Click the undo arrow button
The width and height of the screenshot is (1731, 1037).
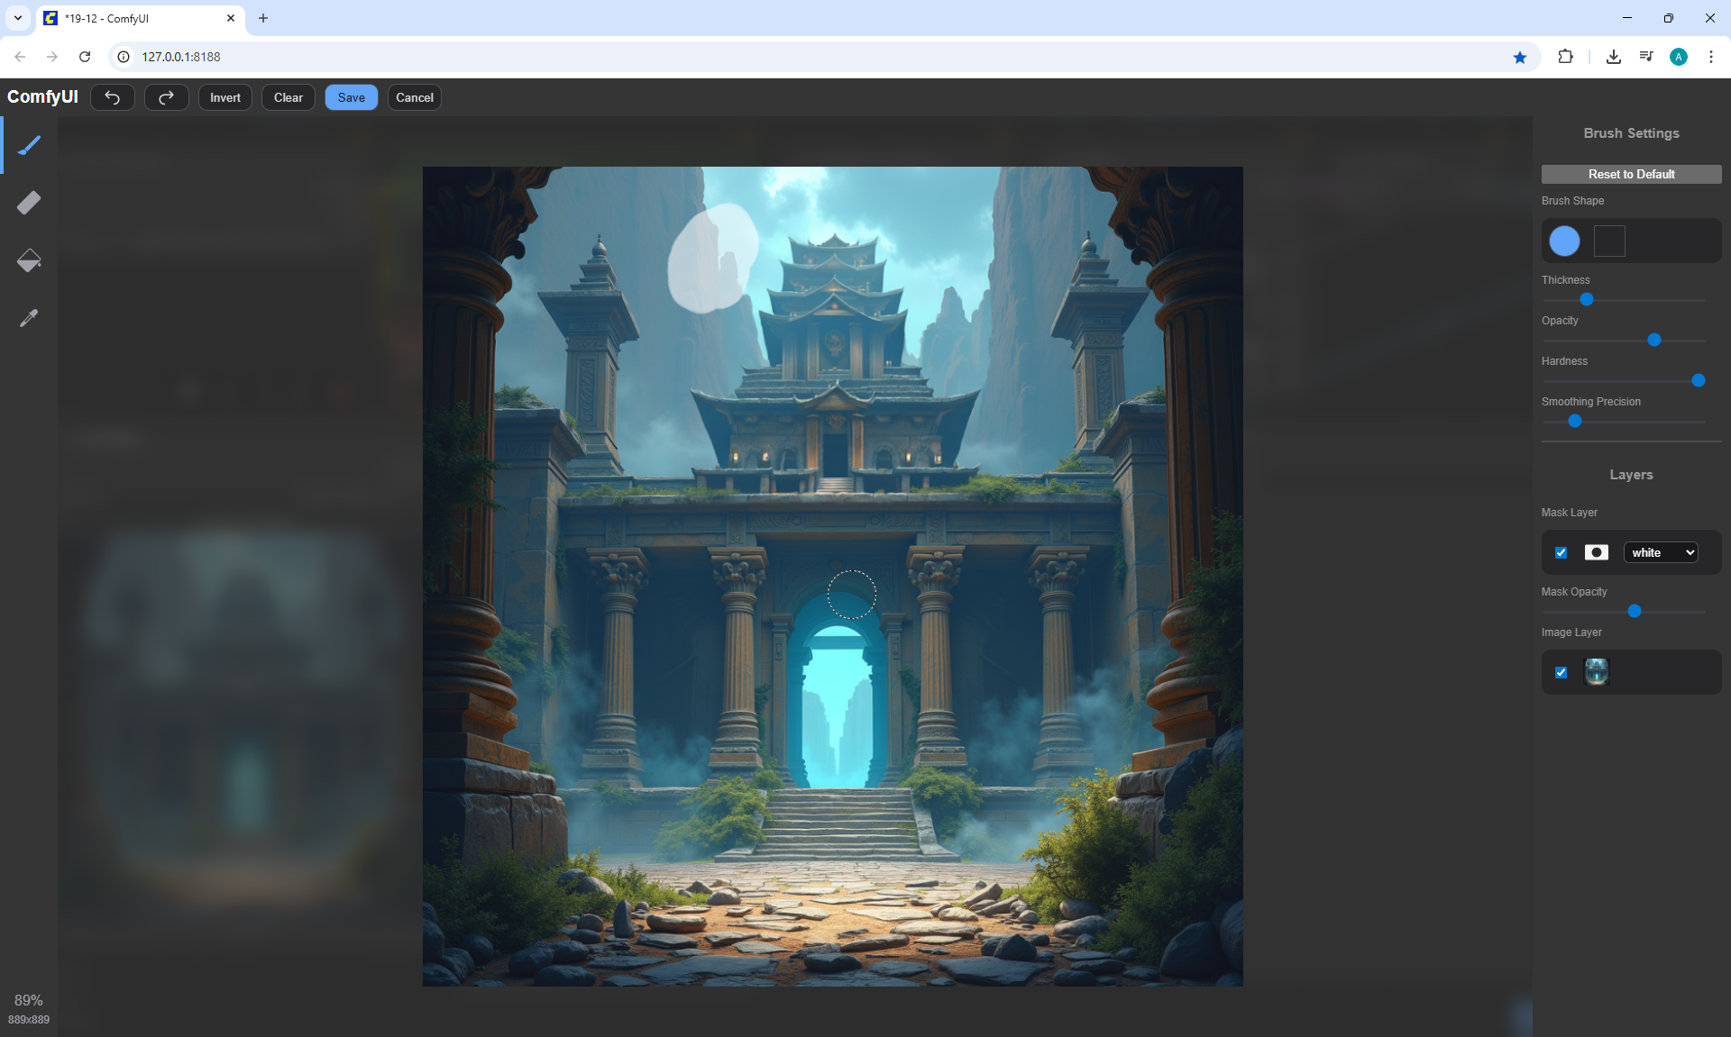tap(113, 97)
